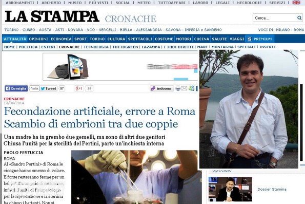Open the Economia section tab

(61, 39)
